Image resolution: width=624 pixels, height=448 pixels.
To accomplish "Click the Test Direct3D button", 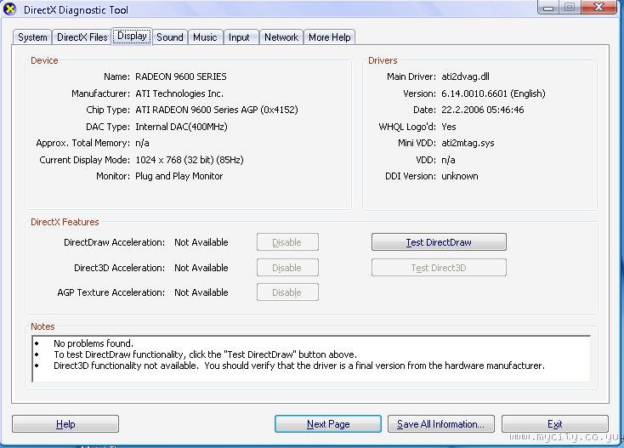I will point(439,268).
